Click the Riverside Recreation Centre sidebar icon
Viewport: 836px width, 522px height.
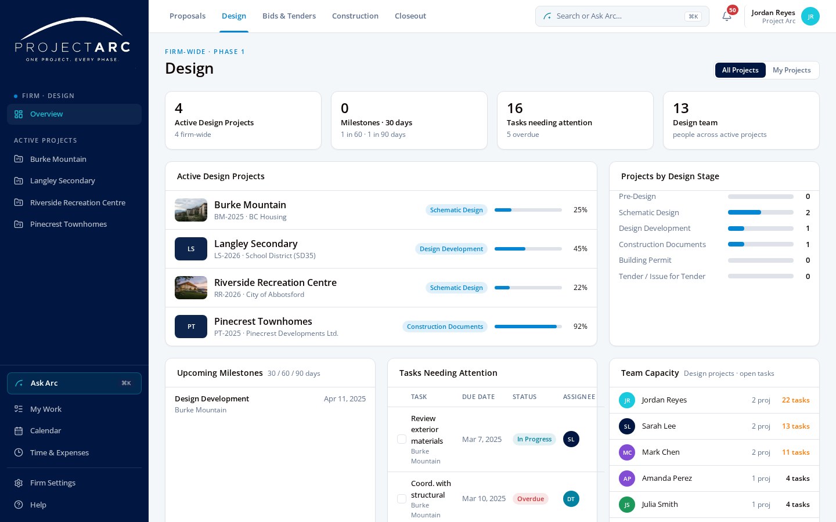tap(19, 202)
